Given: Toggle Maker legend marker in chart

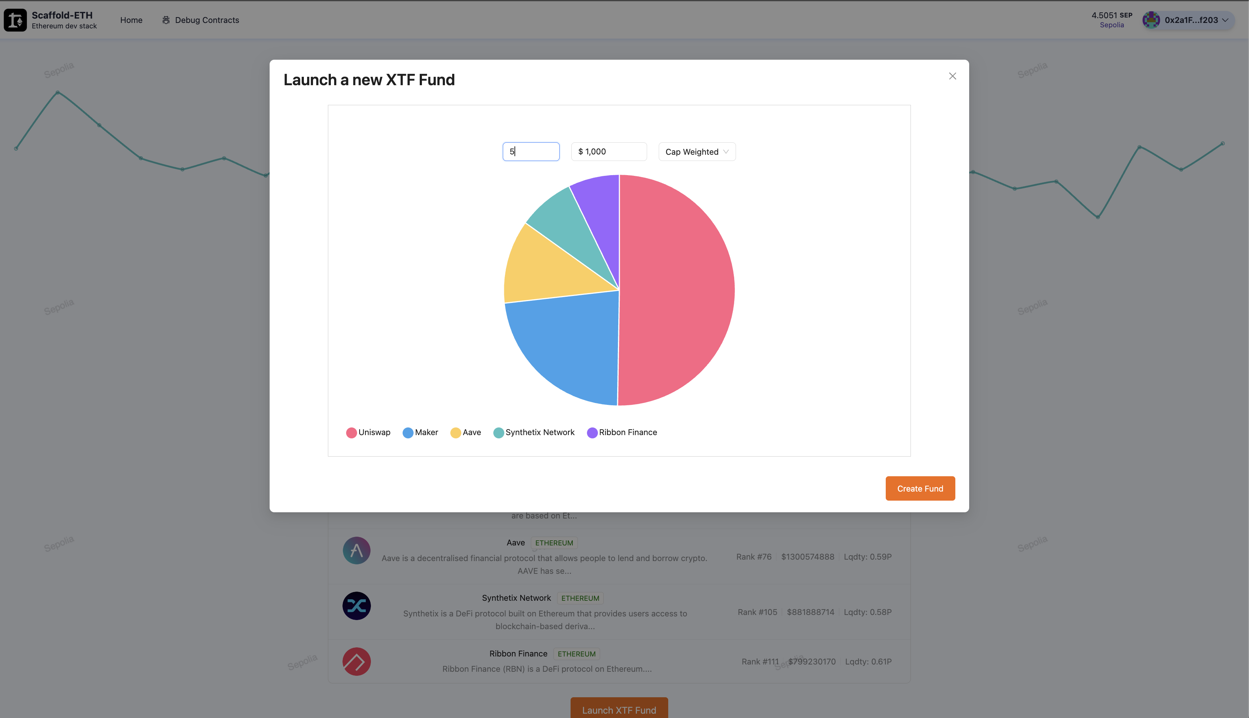Looking at the screenshot, I should (x=408, y=433).
